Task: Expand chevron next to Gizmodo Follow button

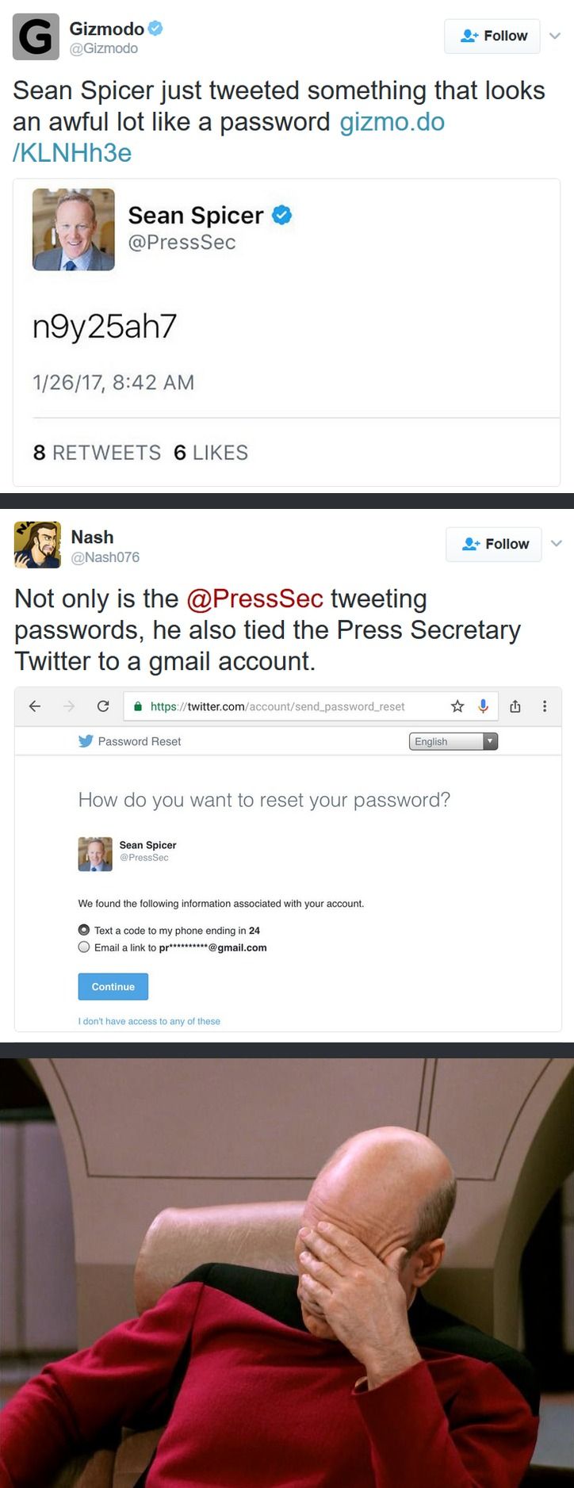Action: tap(555, 36)
